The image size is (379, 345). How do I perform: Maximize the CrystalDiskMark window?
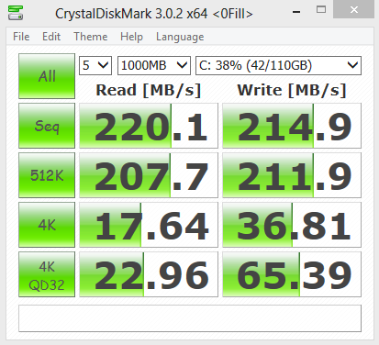(x=321, y=10)
